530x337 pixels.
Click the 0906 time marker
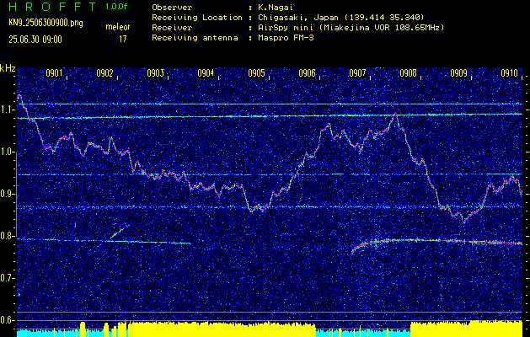point(307,73)
